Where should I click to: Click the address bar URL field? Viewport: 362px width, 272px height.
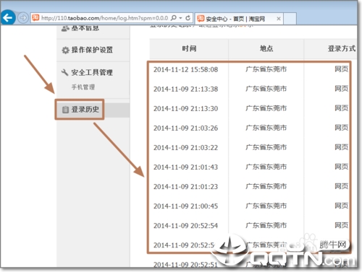104,18
